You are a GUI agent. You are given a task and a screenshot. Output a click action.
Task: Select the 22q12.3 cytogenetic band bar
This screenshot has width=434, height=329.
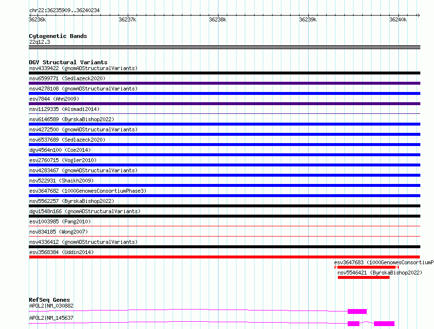[224, 47]
